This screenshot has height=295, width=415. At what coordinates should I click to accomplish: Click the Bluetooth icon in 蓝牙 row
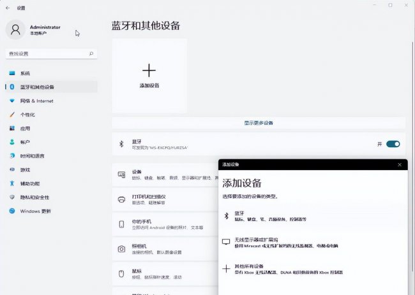tap(121, 144)
